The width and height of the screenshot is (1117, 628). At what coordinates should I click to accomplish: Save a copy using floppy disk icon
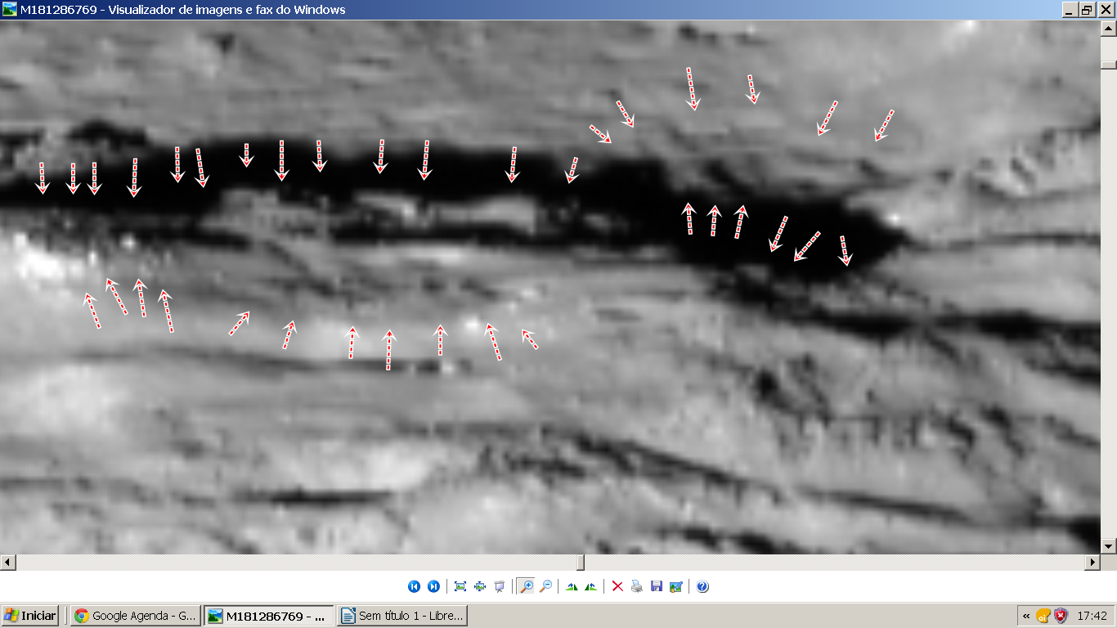pos(657,586)
